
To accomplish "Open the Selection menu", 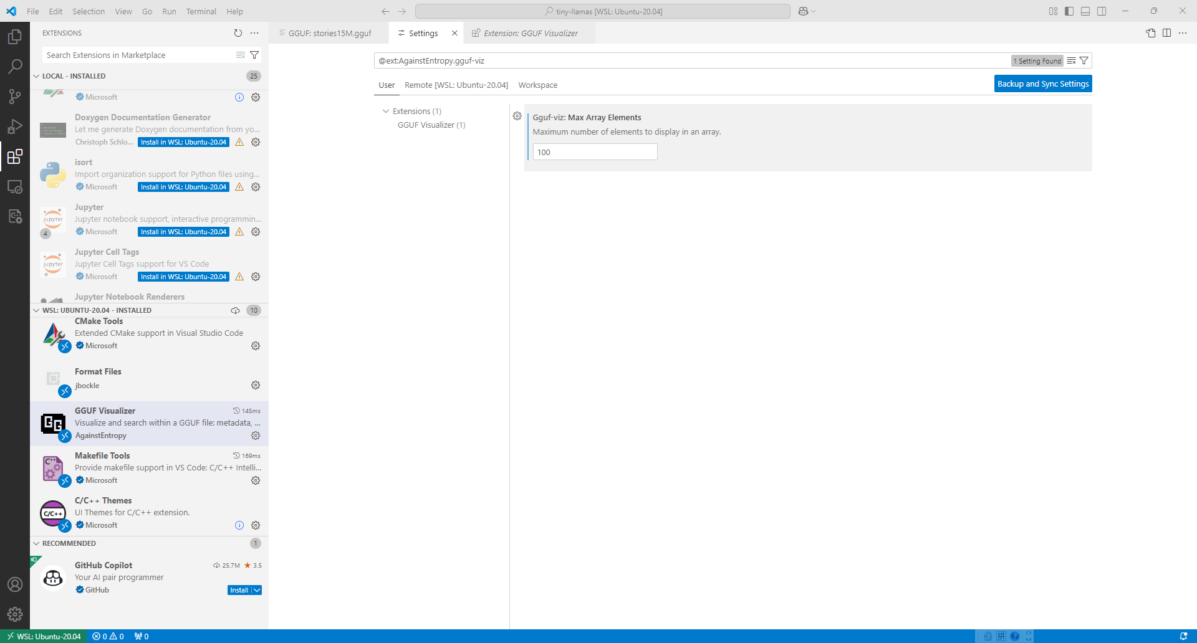I will (89, 11).
